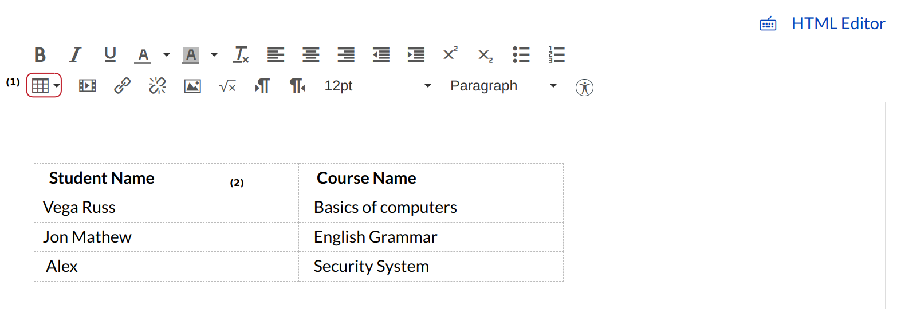Click the remove link icon

pos(158,86)
